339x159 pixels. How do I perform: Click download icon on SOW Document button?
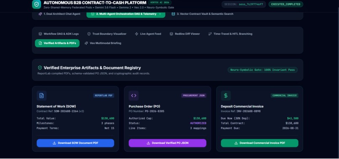pos(54,143)
